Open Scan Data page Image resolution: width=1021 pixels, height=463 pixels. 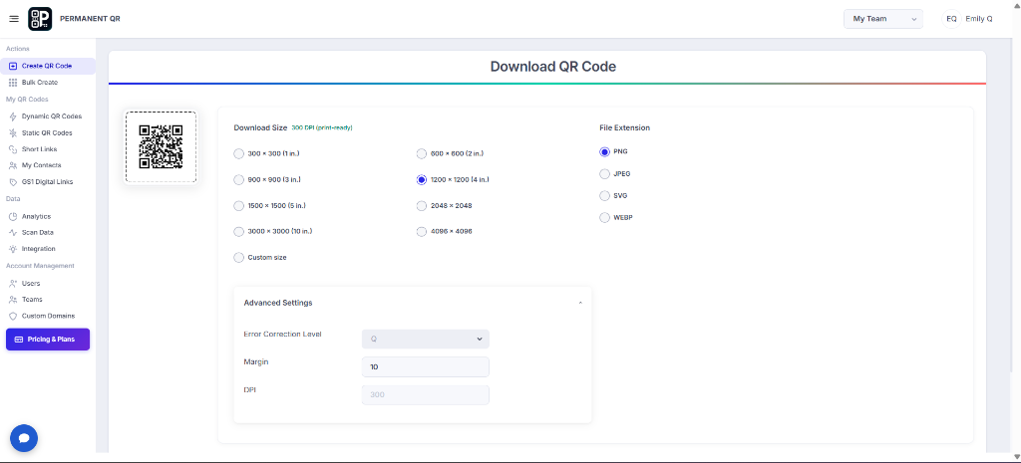[38, 232]
